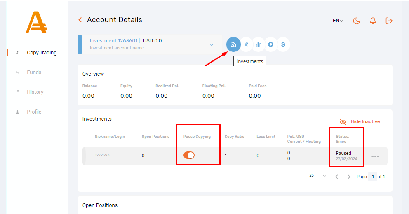The image size is (409, 214).
Task: Click the Investments feed icon
Action: pyautogui.click(x=233, y=44)
